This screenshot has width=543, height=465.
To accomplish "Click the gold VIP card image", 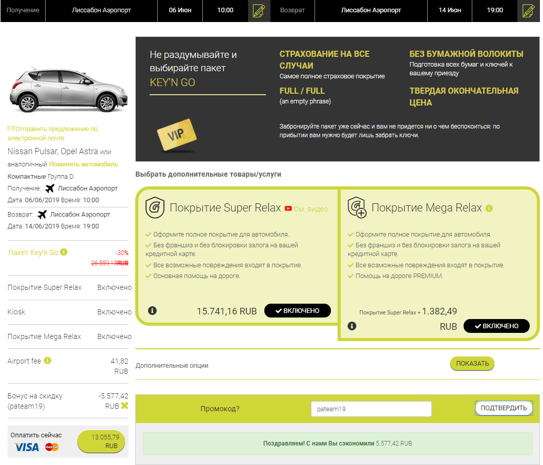I will (176, 136).
